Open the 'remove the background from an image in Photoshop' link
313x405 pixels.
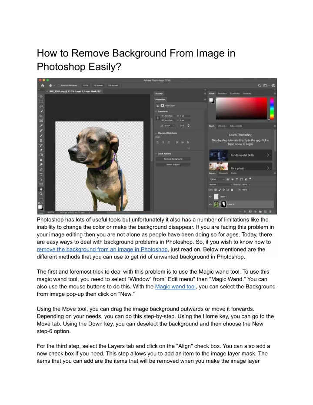click(x=102, y=250)
